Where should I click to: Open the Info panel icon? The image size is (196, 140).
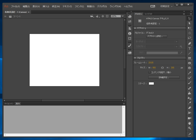130,33
